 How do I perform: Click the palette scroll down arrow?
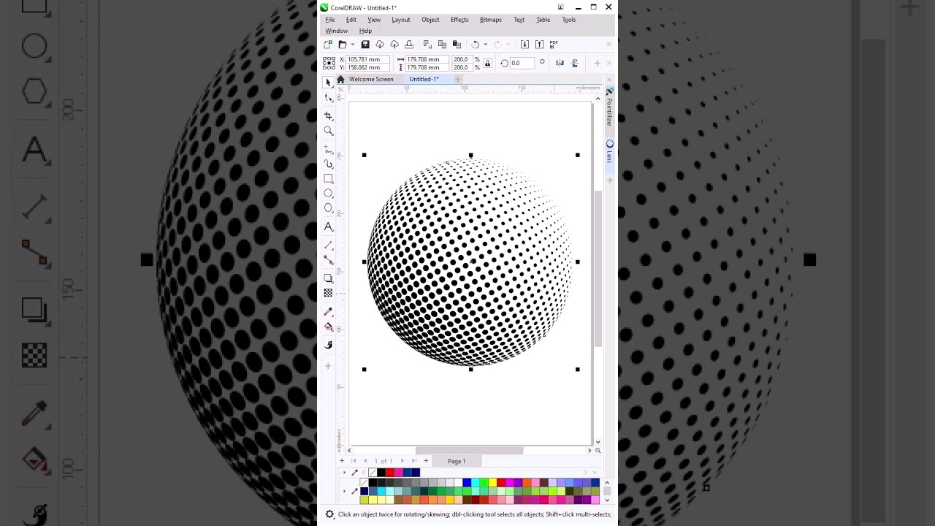coord(607,500)
